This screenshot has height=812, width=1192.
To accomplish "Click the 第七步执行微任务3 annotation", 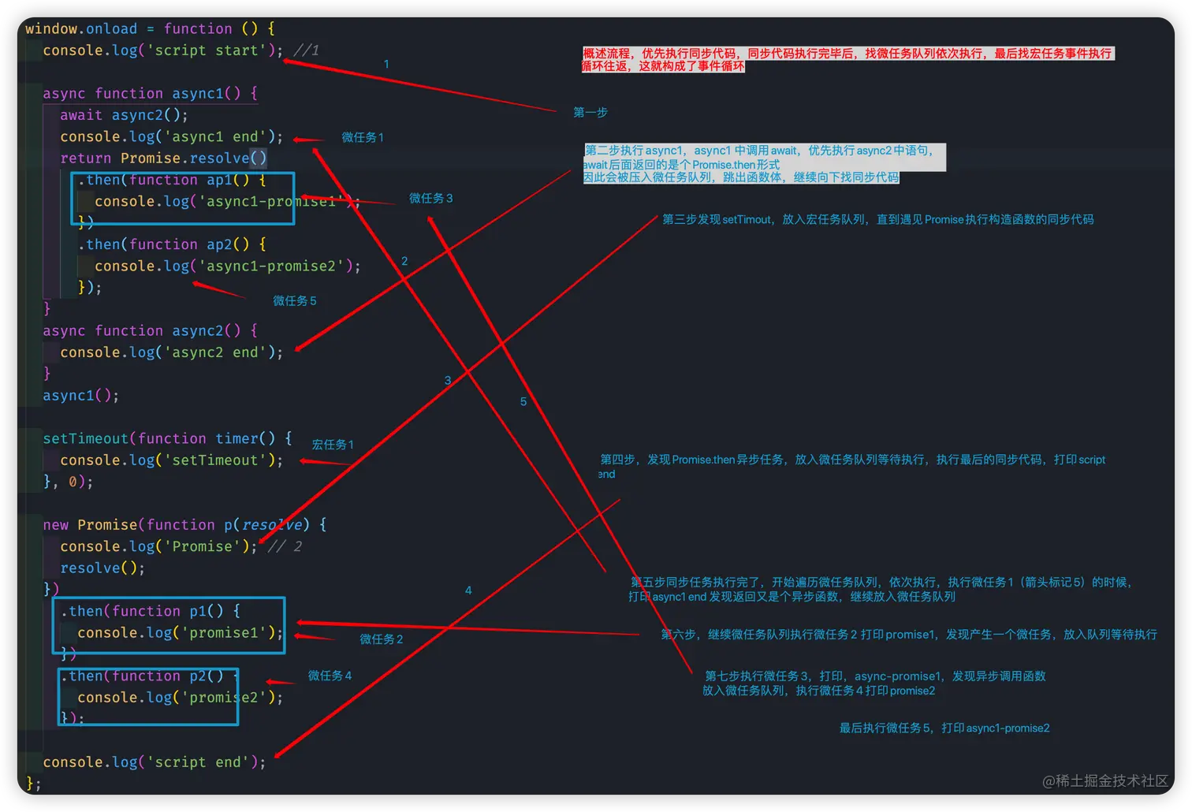I will tap(877, 683).
